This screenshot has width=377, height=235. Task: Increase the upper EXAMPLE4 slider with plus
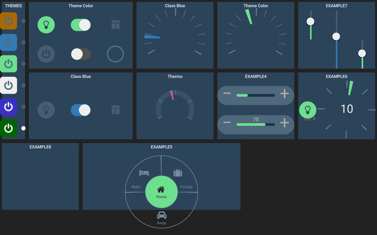click(x=285, y=94)
